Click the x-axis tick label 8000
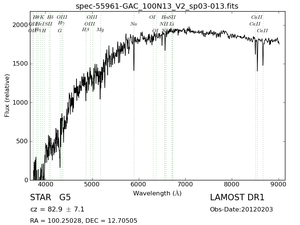This screenshot has width=300, height=225. pyautogui.click(x=232, y=184)
